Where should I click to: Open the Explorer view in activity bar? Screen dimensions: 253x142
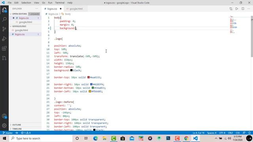(x=4, y=10)
